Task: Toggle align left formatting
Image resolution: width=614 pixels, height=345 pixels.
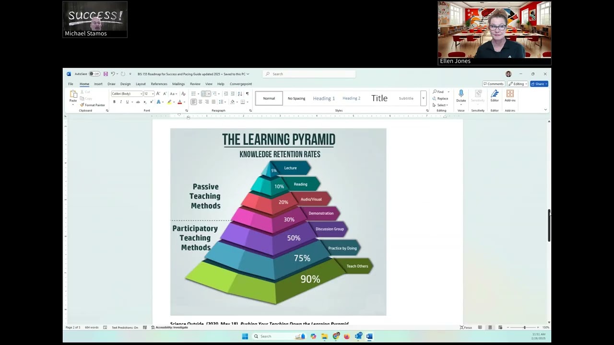Action: point(194,102)
